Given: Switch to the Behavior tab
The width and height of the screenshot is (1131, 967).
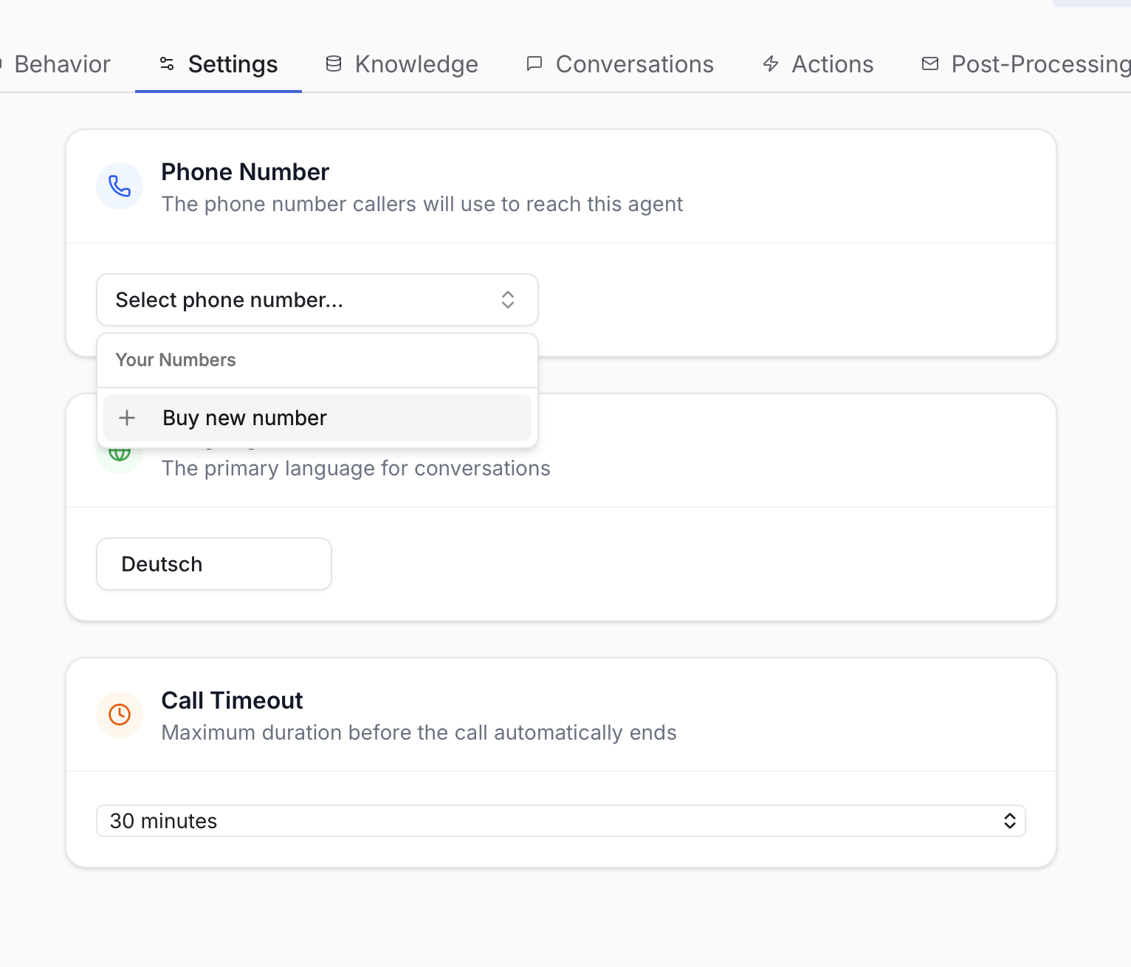Looking at the screenshot, I should (x=62, y=64).
